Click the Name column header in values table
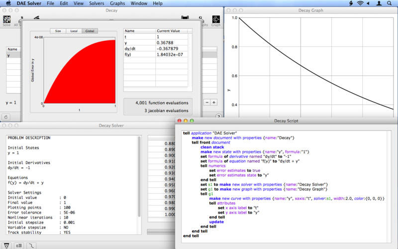 140,31
